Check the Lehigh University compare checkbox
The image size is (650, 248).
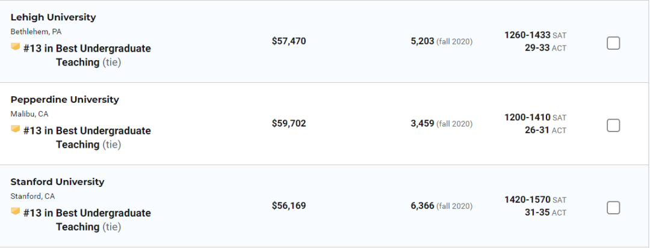point(613,43)
